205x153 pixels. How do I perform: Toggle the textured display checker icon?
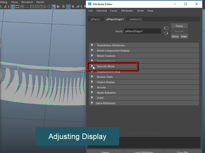(68, 6)
